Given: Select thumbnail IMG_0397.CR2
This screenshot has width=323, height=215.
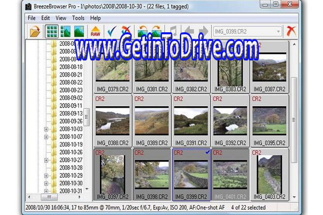Looking at the screenshot, I should click(113, 175).
